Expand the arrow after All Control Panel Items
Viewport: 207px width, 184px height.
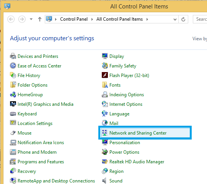(x=147, y=20)
